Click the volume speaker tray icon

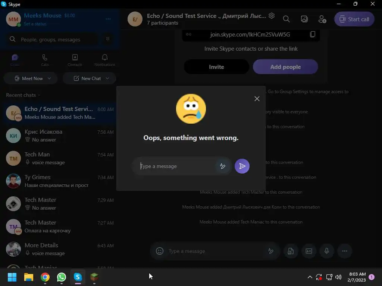coord(338,277)
